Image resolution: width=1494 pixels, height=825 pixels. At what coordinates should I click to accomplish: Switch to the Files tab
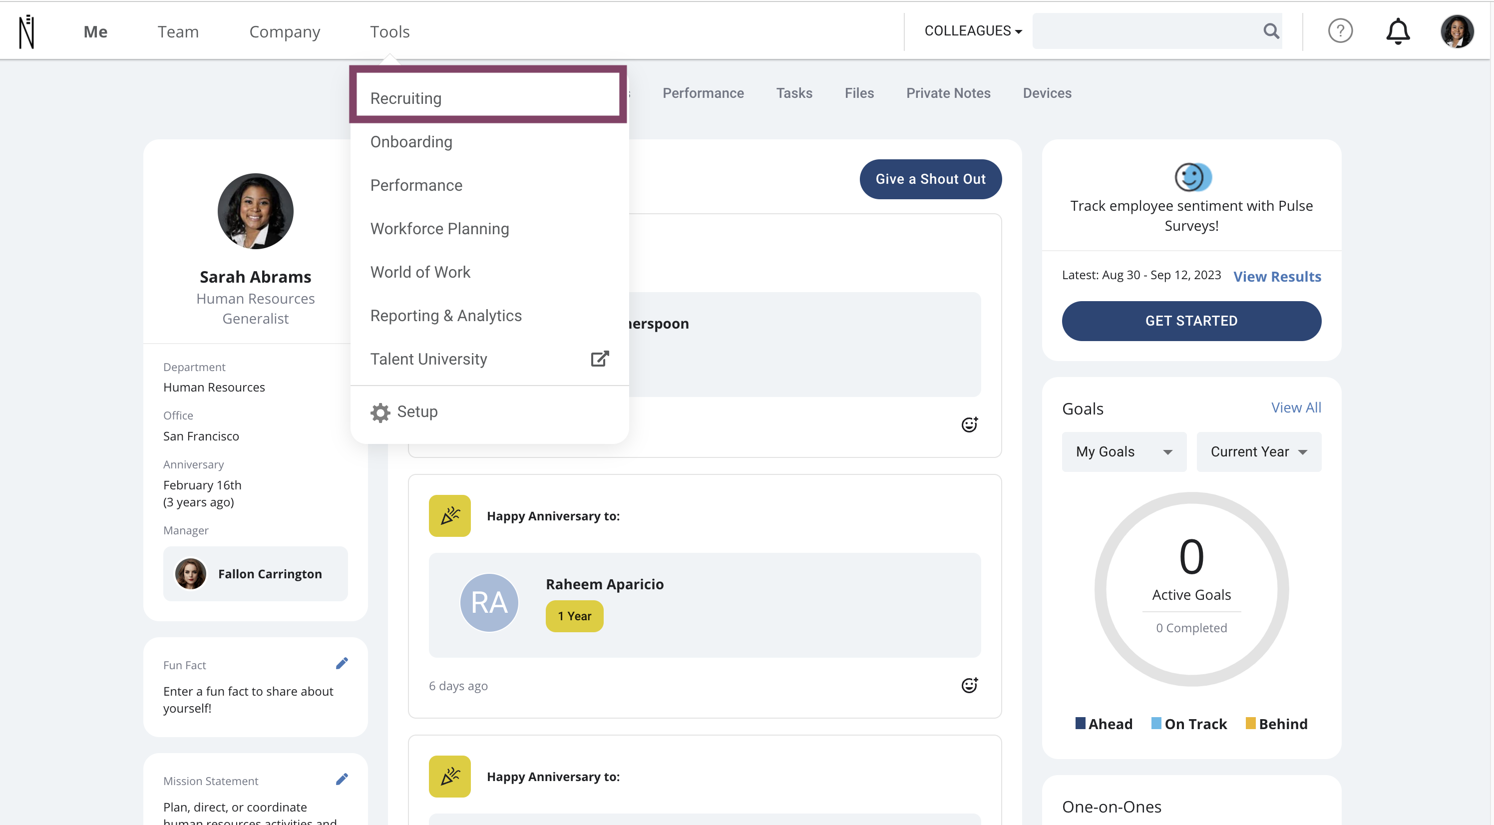pyautogui.click(x=859, y=93)
